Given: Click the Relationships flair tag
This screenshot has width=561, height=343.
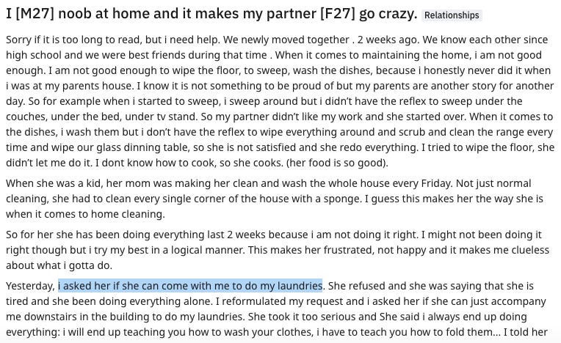Looking at the screenshot, I should (452, 15).
